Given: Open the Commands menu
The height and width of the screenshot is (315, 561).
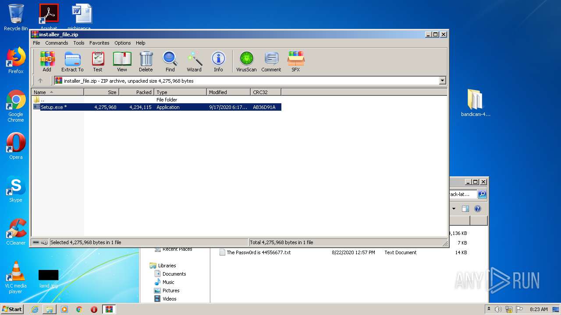Looking at the screenshot, I should [57, 43].
